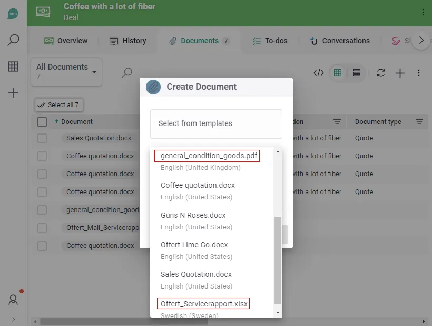Image resolution: width=432 pixels, height=326 pixels.
Task: Click Select all 7 button
Action: [x=58, y=105]
